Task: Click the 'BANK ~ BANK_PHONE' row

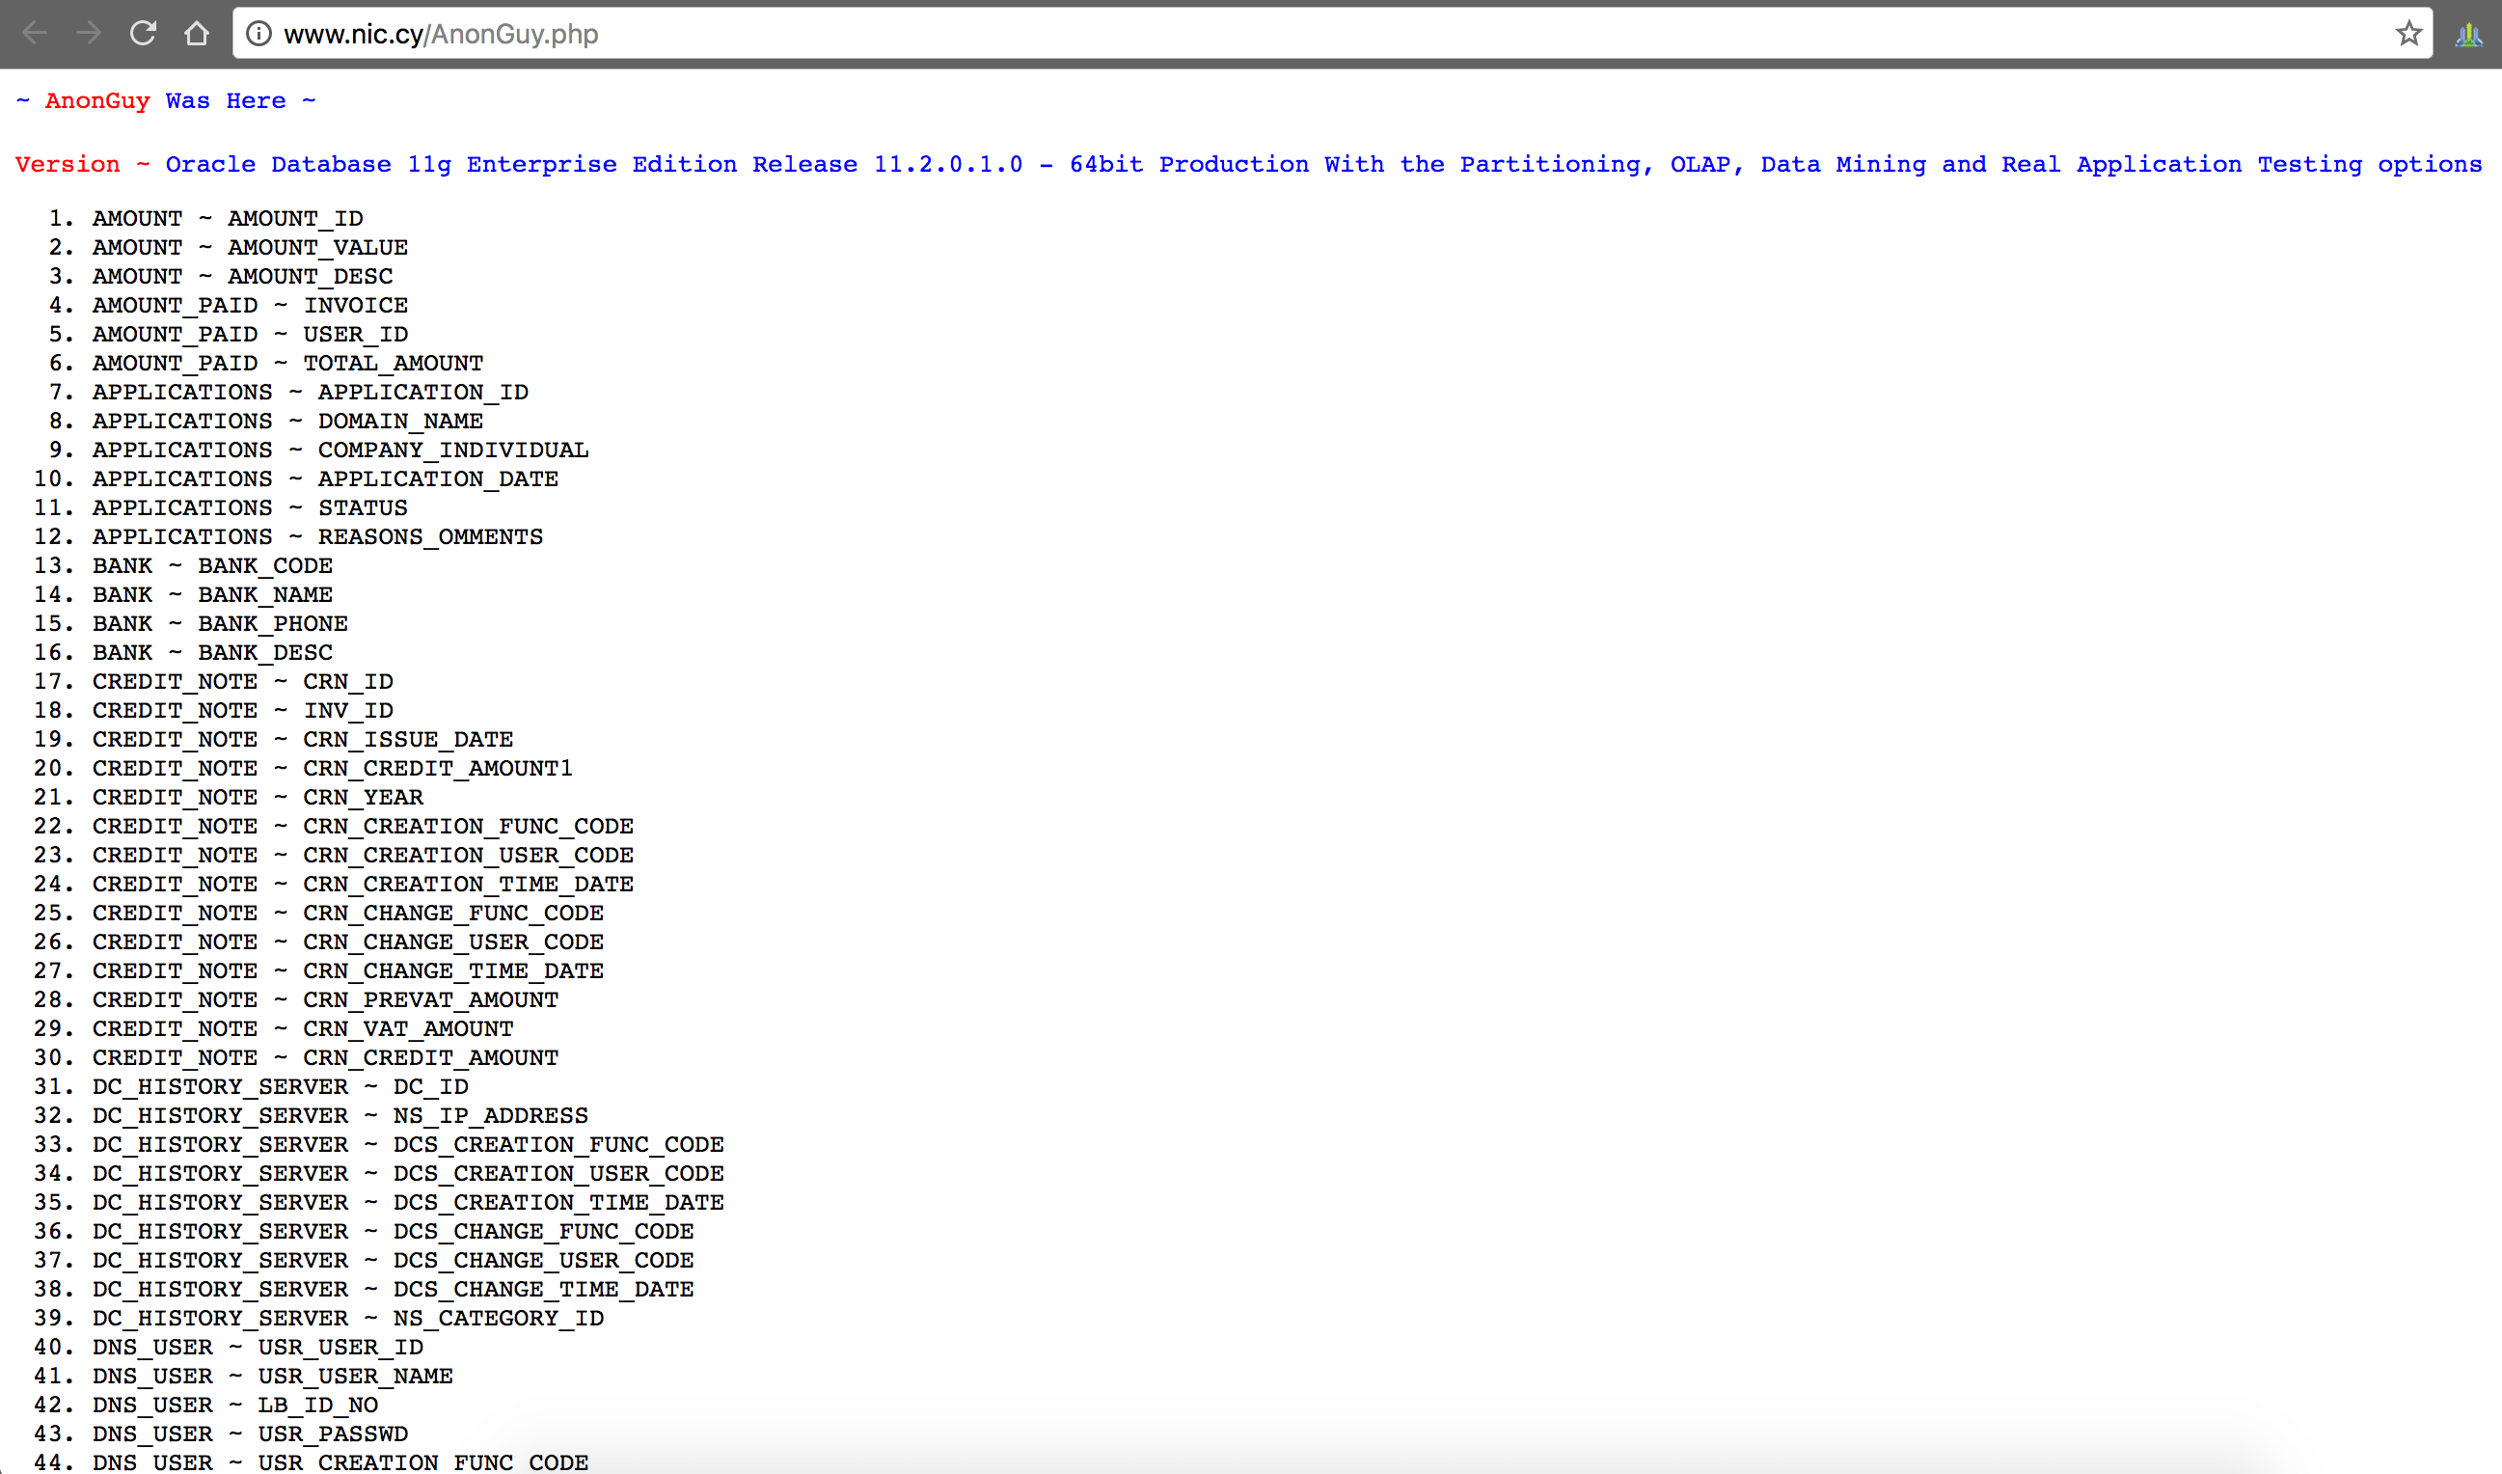Action: click(221, 624)
